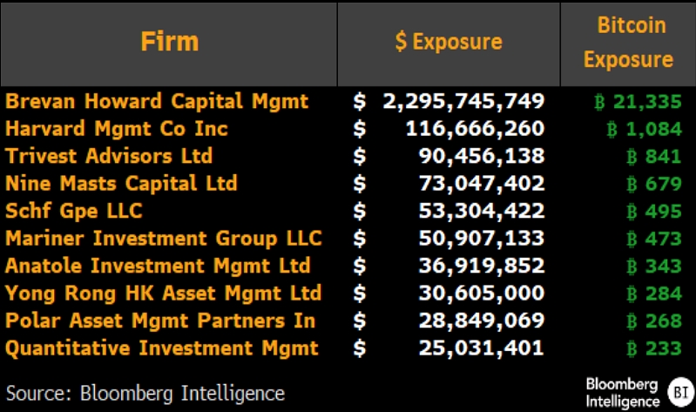696x412 pixels.
Task: Click the Source: Bloomberg Intelligence text
Action: (x=145, y=392)
